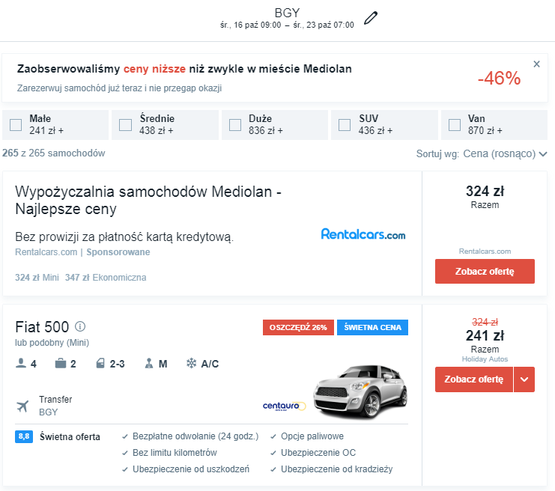Click the car doors icon

(100, 364)
